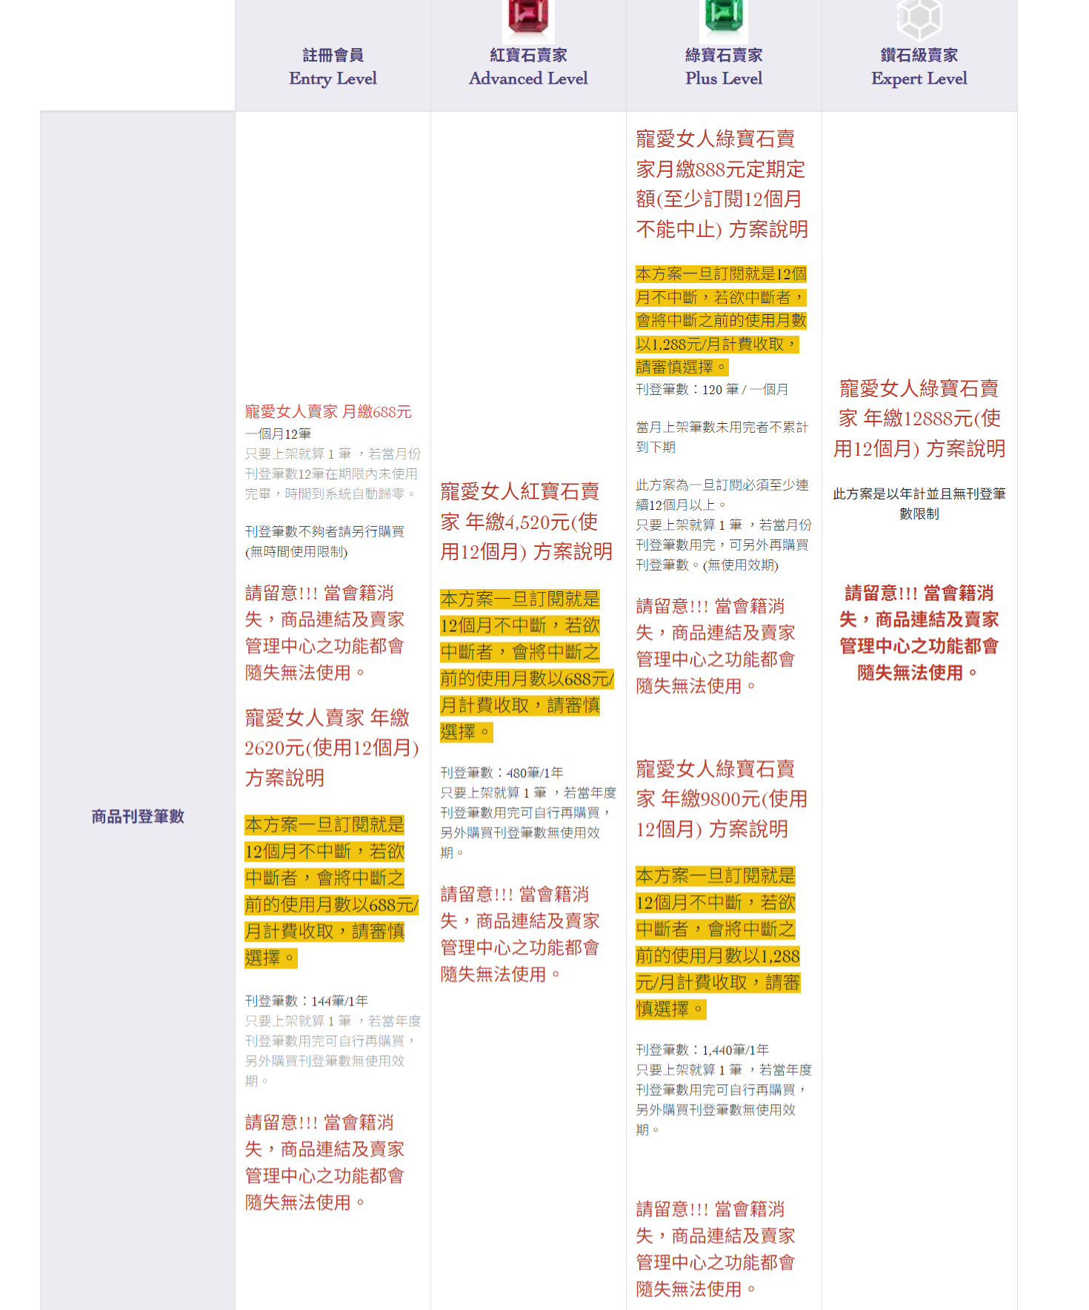Open the 寵愛女人賣家 月繳688元 plan title
The width and height of the screenshot is (1089, 1310).
(x=328, y=412)
